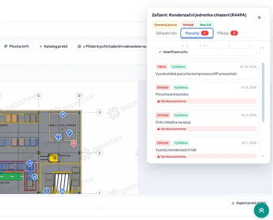The image size is (273, 220).
Task: Click Export prvků (CSV) button
Action: pyautogui.click(x=248, y=203)
